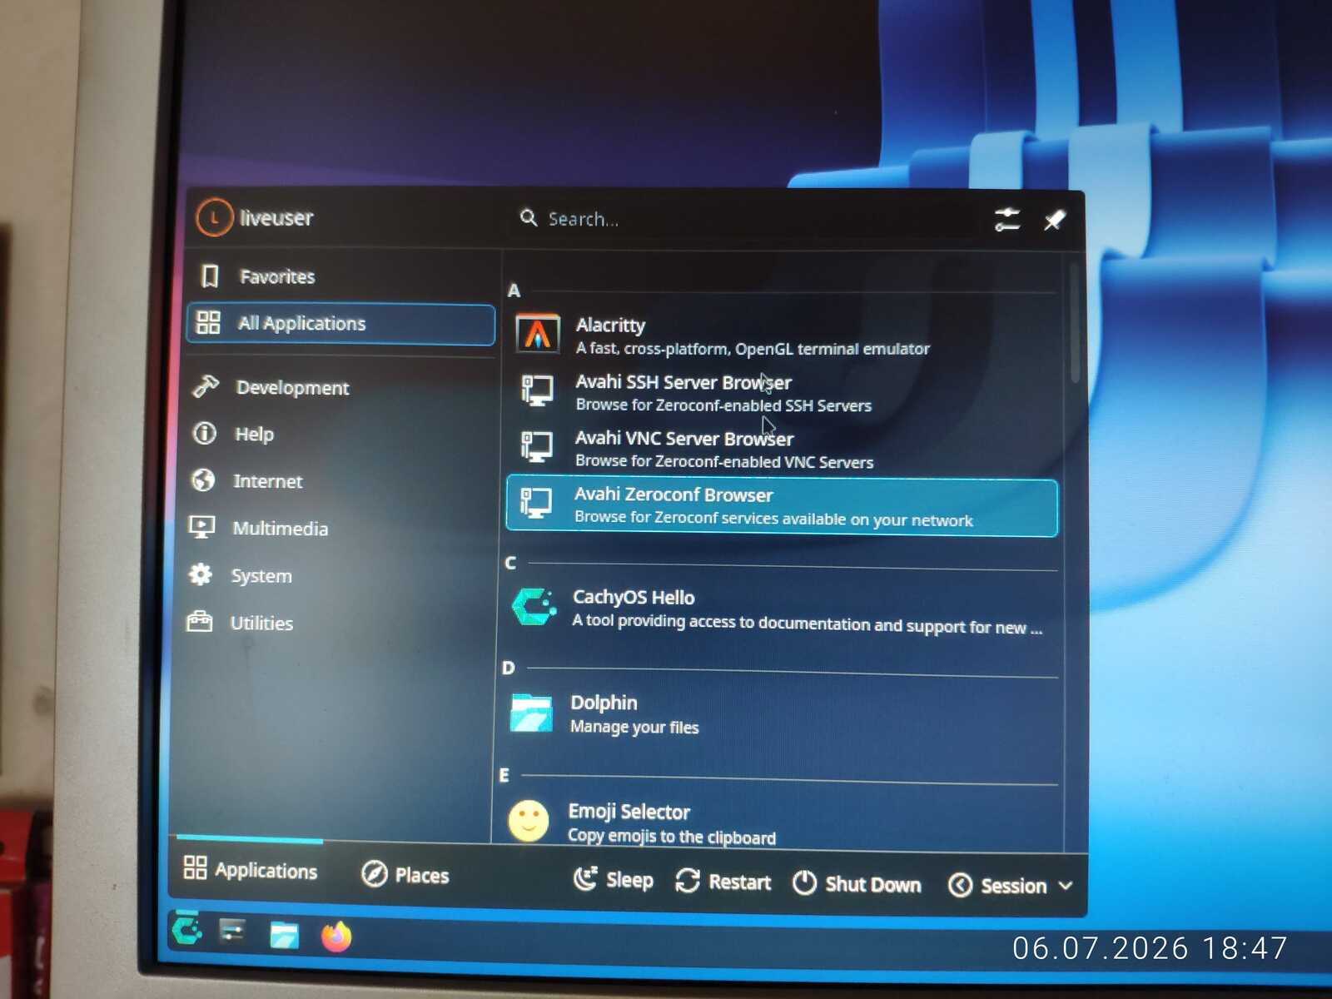The image size is (1332, 999).
Task: Click the "C" section header
Action: [510, 563]
